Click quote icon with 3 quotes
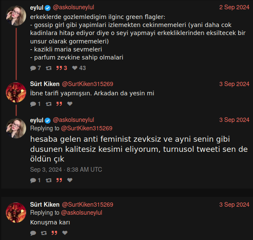Viewport: 253px width, 240px height. tap(59, 68)
